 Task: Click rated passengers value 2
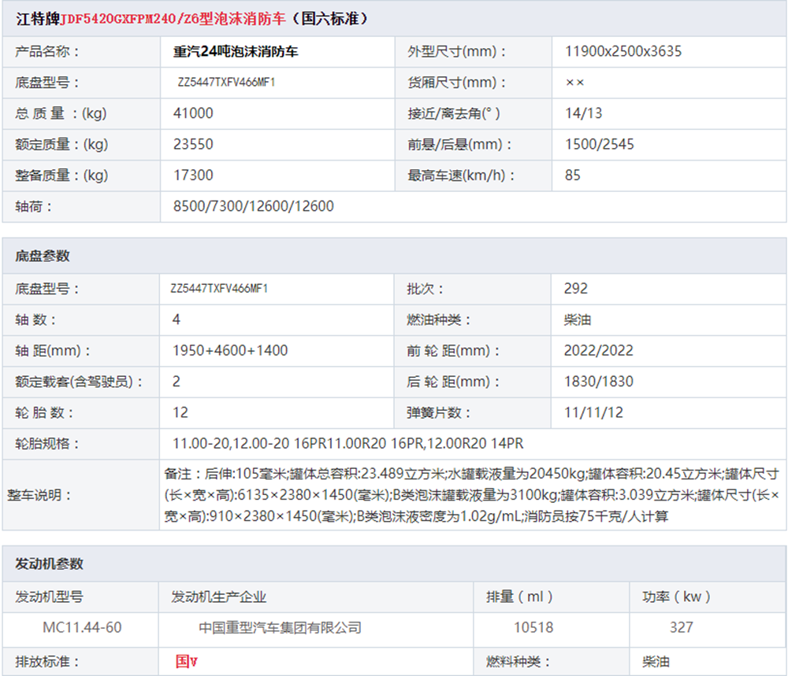pyautogui.click(x=176, y=382)
